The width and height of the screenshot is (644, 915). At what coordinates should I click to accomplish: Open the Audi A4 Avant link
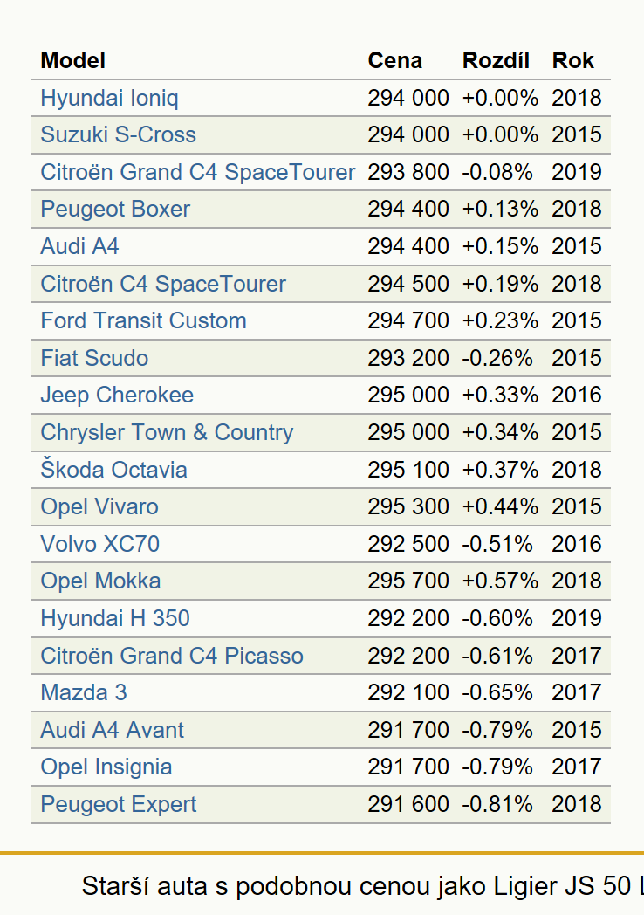point(112,729)
